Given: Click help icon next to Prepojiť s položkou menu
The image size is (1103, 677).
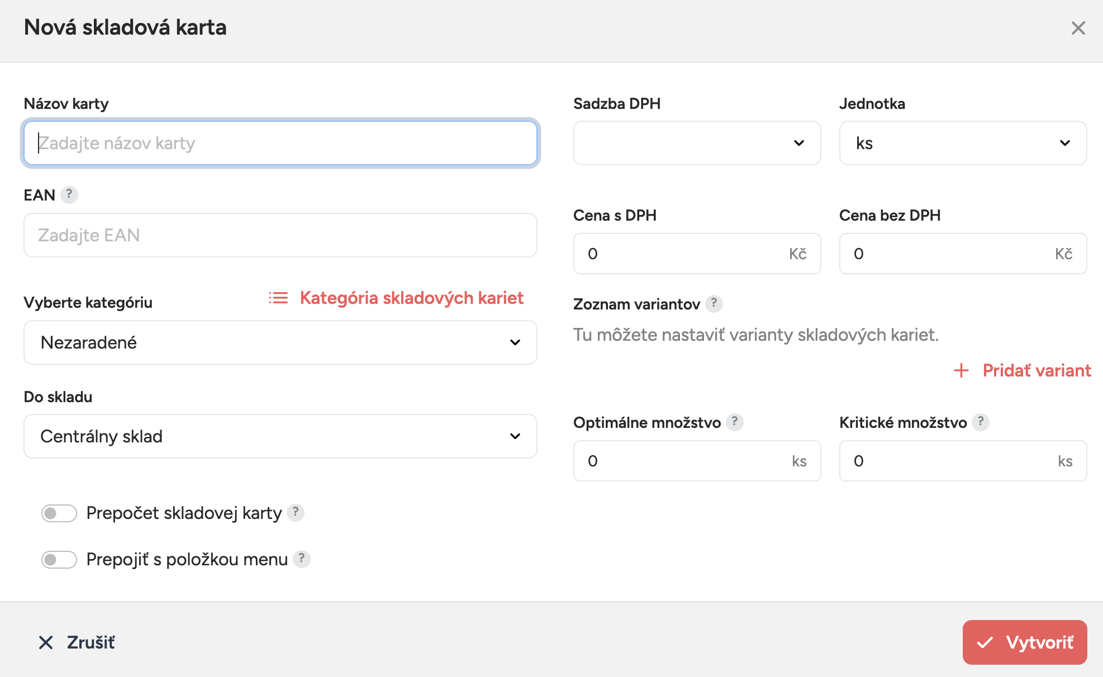Looking at the screenshot, I should click(302, 559).
